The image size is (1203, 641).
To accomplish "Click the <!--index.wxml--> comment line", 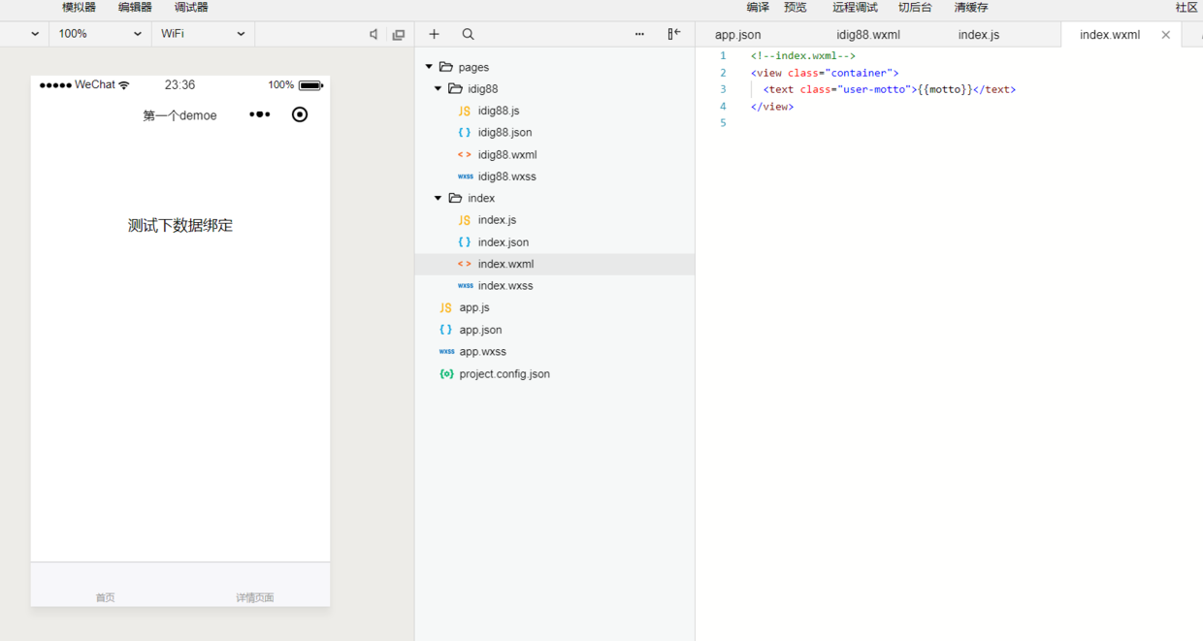I will point(803,56).
